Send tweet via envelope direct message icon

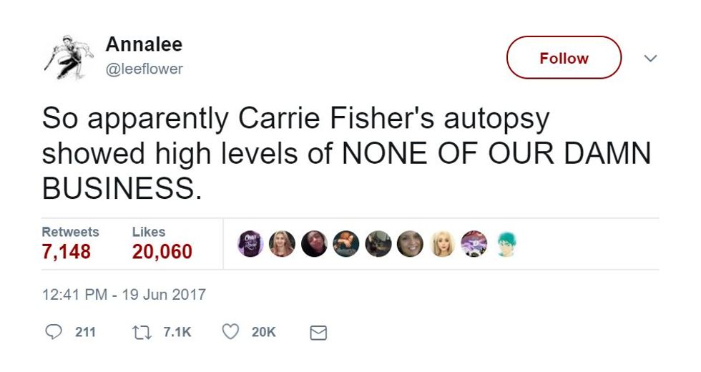coord(318,333)
